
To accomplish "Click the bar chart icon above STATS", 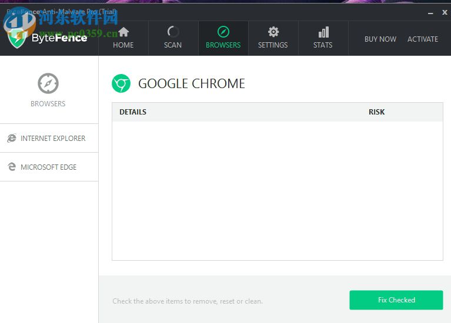I will 323,32.
